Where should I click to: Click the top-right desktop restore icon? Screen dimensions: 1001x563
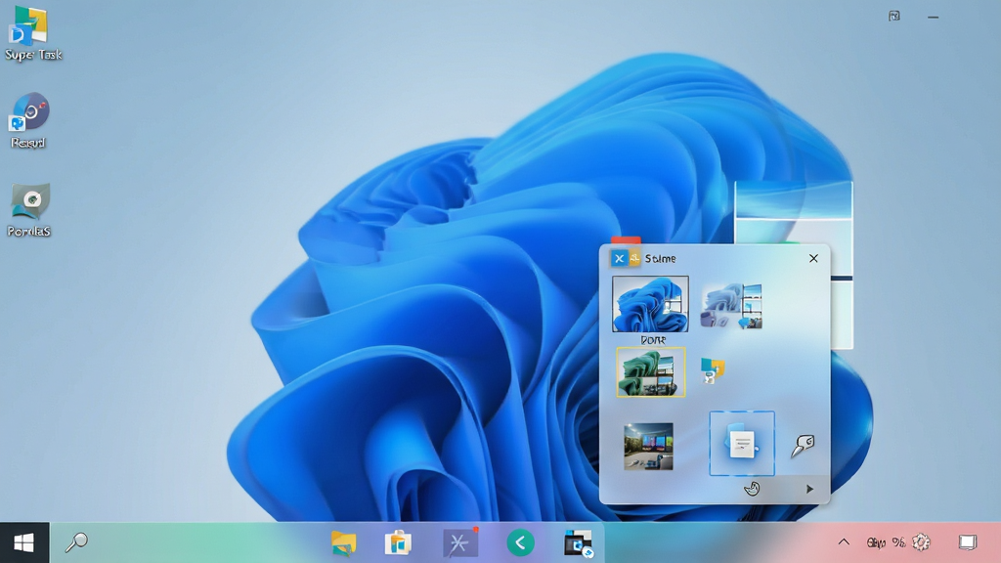click(893, 16)
